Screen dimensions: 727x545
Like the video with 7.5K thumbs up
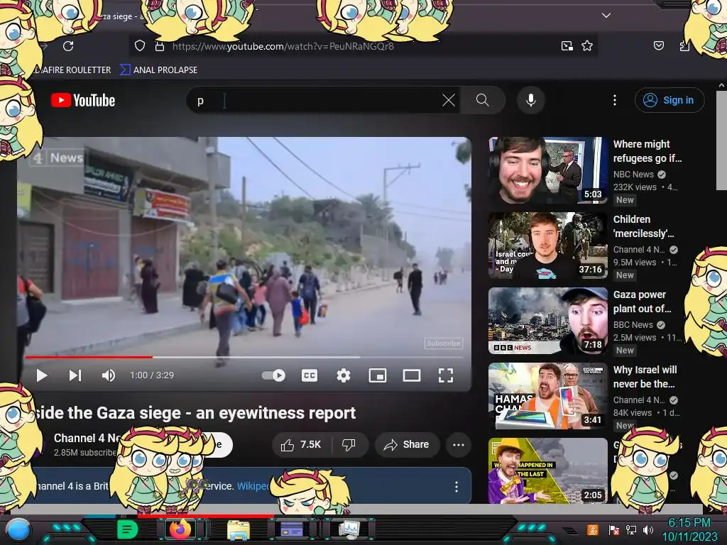click(301, 445)
